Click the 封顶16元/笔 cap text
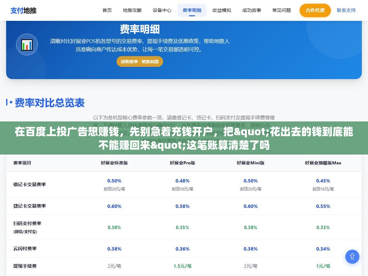This screenshot has width=368, height=276. (323, 189)
